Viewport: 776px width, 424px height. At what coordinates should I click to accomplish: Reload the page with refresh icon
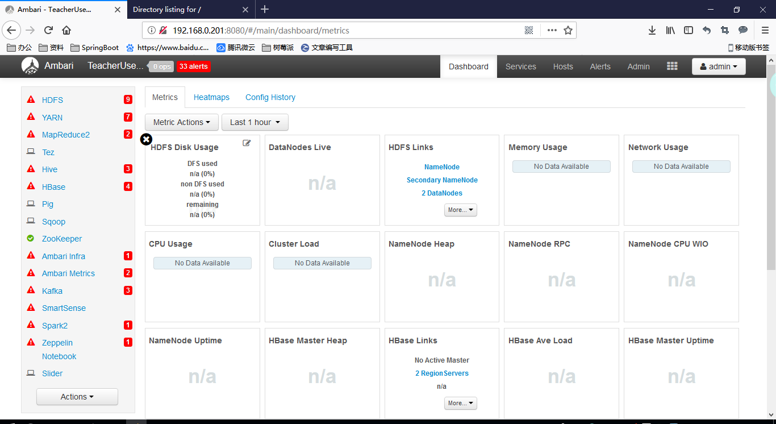(x=48, y=30)
